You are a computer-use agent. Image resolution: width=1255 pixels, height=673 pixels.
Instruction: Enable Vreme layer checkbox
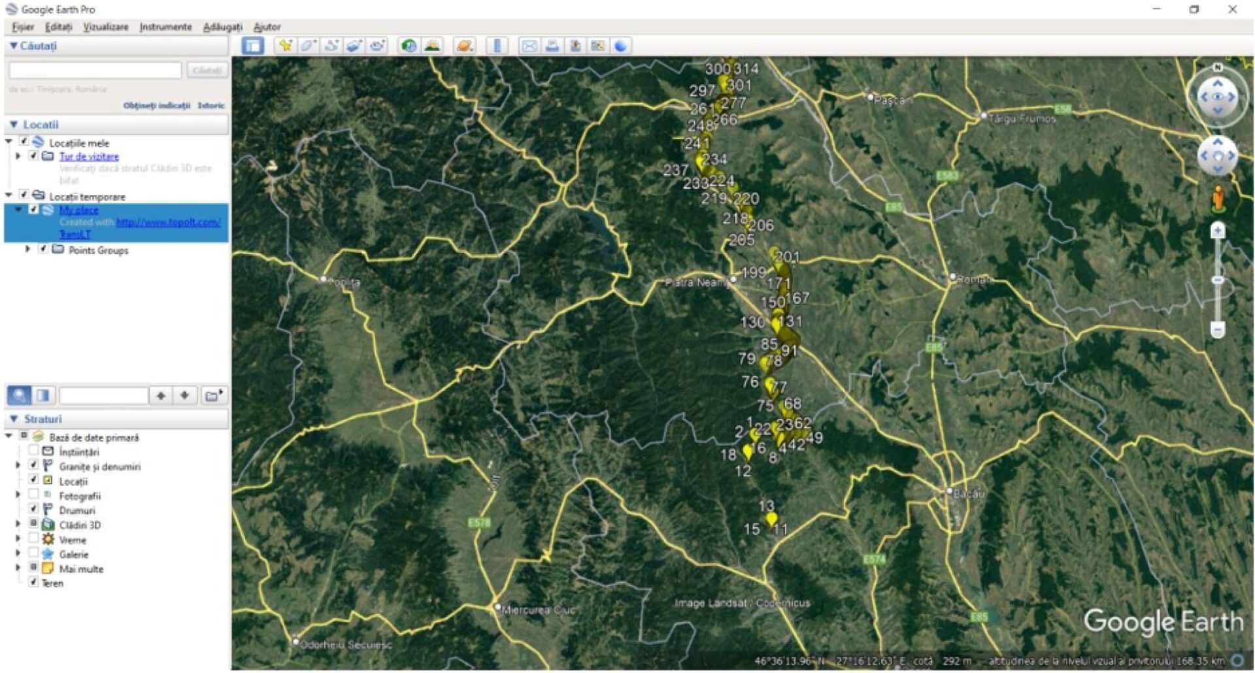coord(33,539)
